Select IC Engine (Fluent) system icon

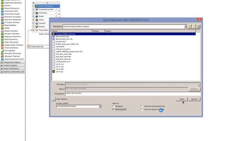point(2,23)
